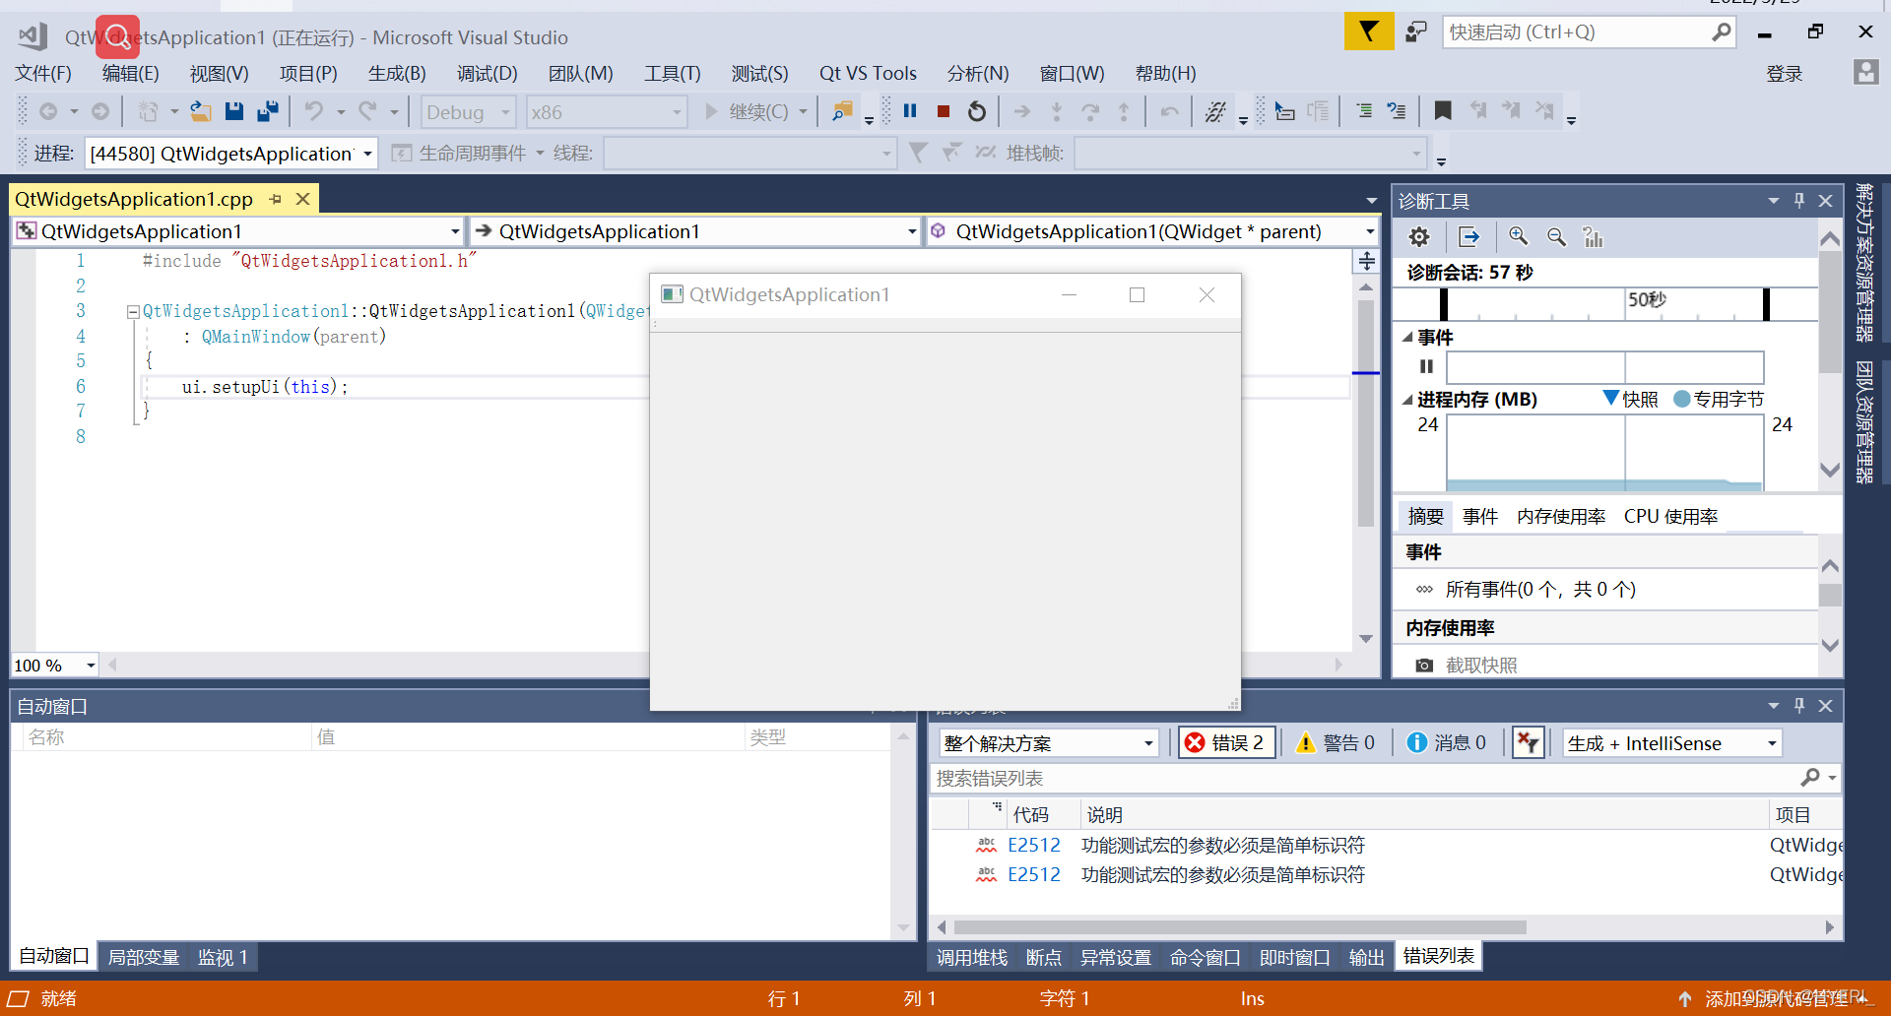Open the 文件(F) menu
The image size is (1891, 1016).
tap(43, 74)
